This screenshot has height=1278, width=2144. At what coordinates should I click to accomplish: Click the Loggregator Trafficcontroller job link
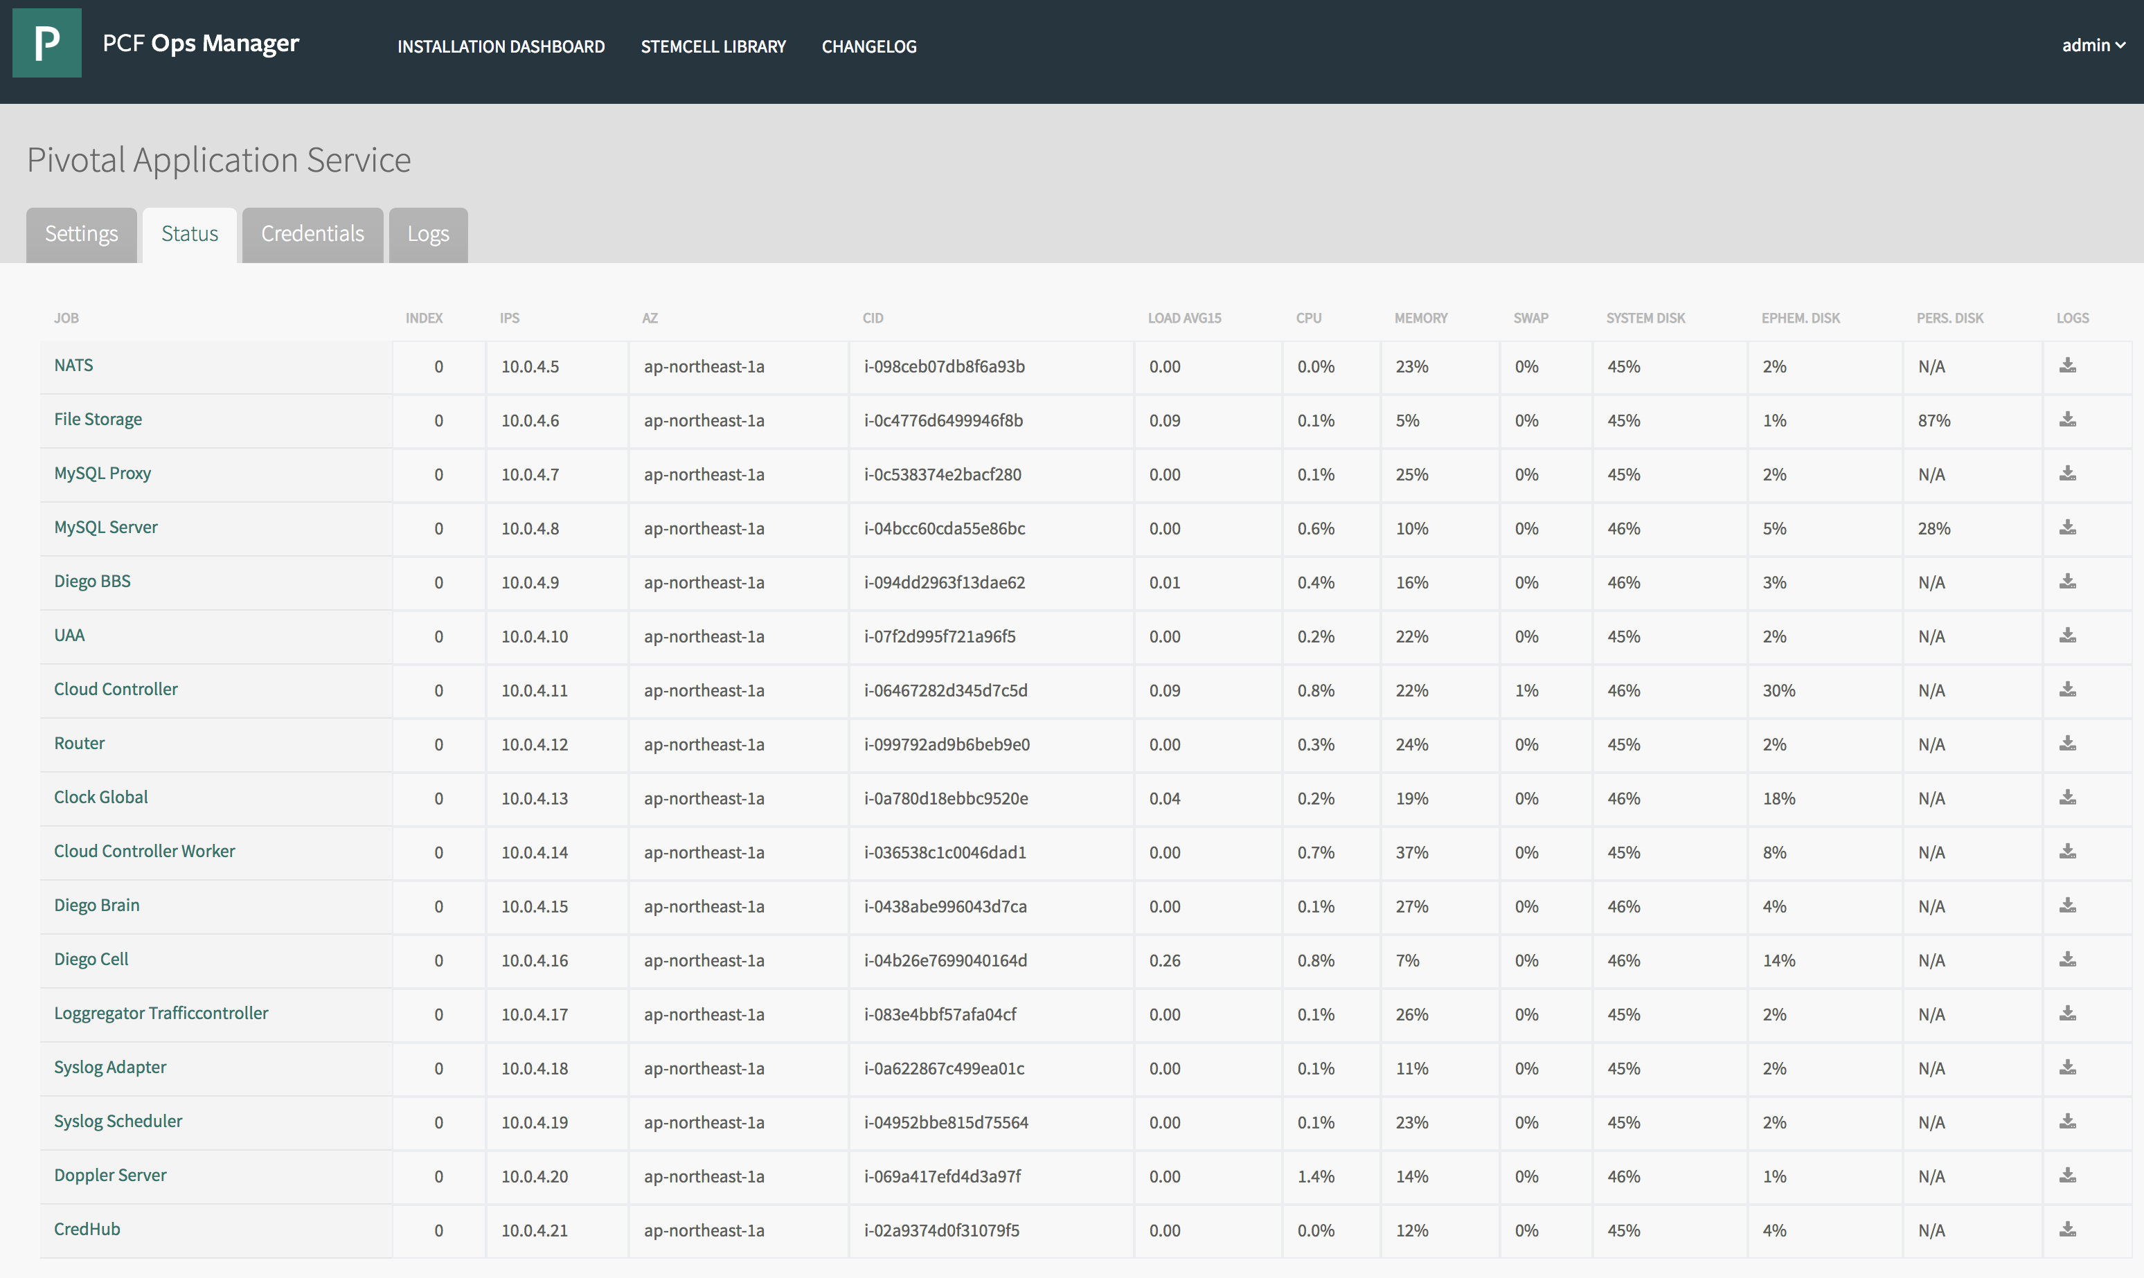[x=161, y=1013]
